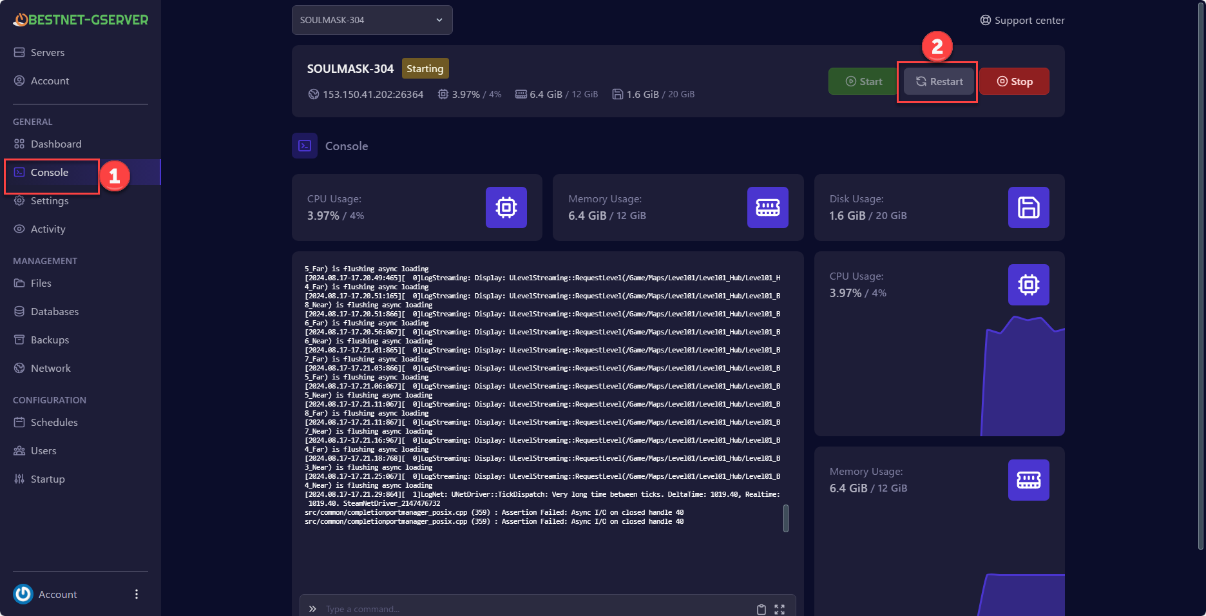Open the Support center link
Screen dimensions: 1206x616
click(x=1022, y=20)
